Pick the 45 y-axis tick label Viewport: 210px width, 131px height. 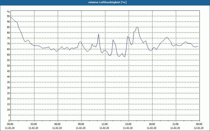coord(8,71)
